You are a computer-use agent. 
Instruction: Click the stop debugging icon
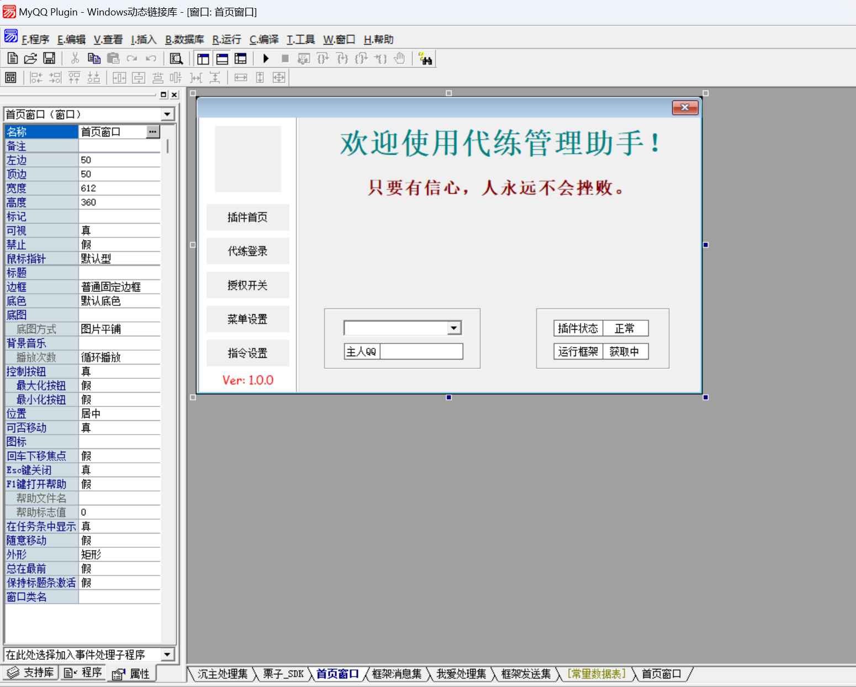(285, 59)
